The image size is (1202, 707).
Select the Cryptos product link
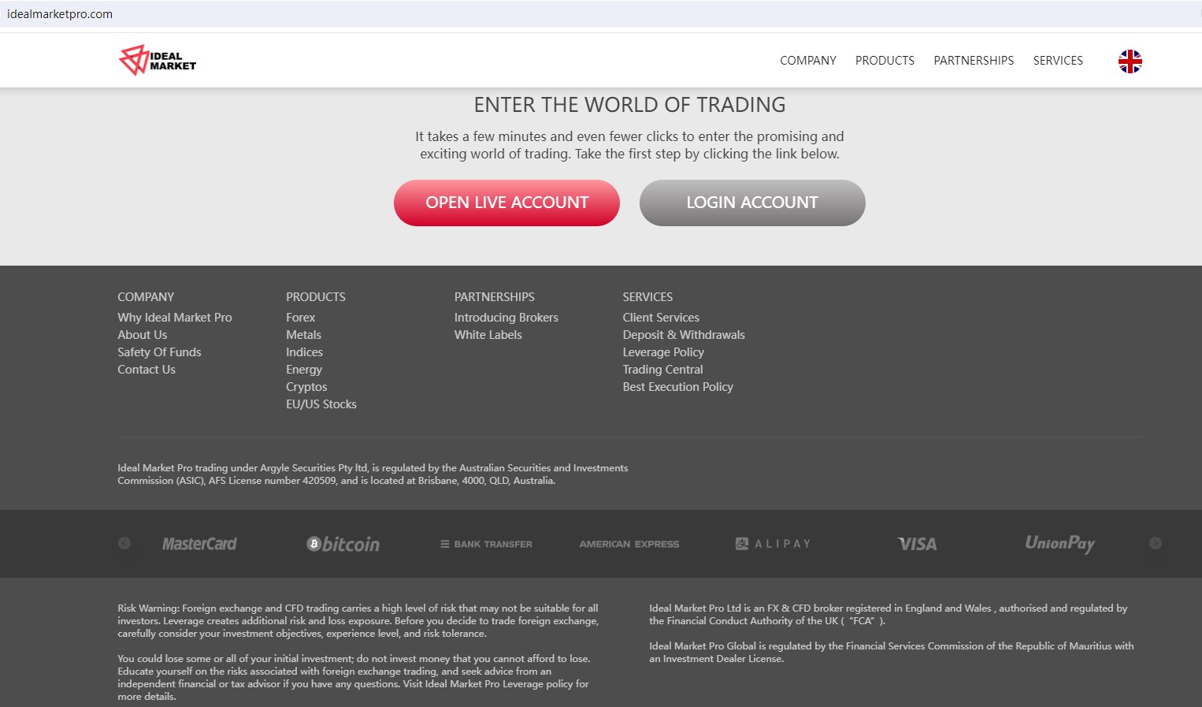point(306,387)
